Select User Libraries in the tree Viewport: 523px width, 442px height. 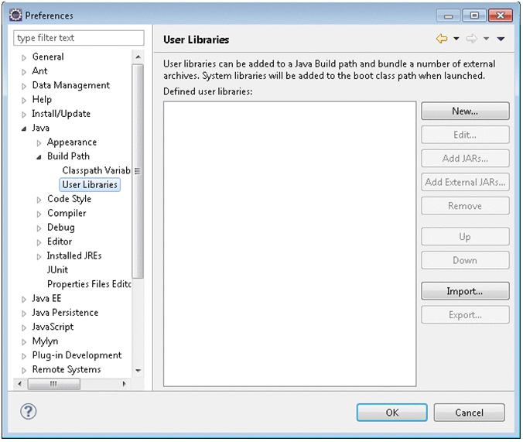click(x=90, y=184)
